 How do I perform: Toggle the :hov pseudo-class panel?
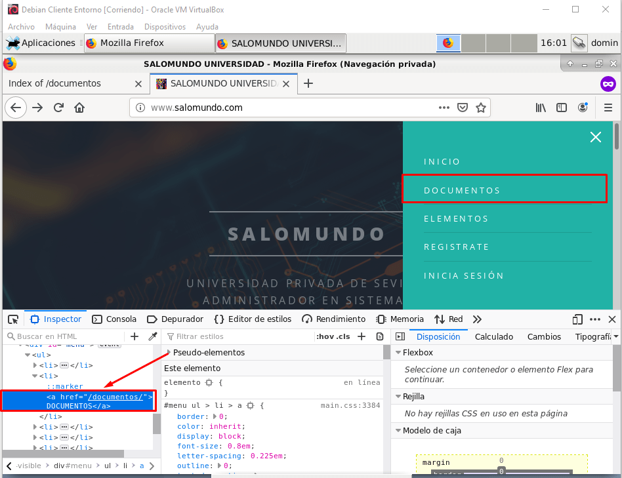point(324,336)
